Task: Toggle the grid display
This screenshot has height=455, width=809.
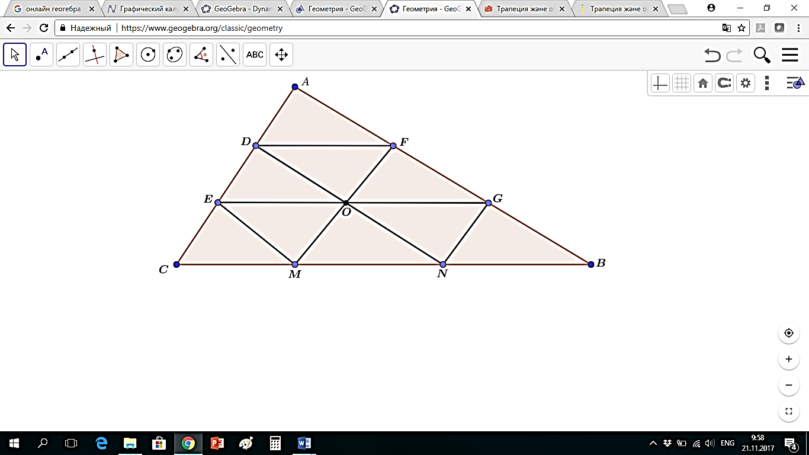Action: coord(682,84)
